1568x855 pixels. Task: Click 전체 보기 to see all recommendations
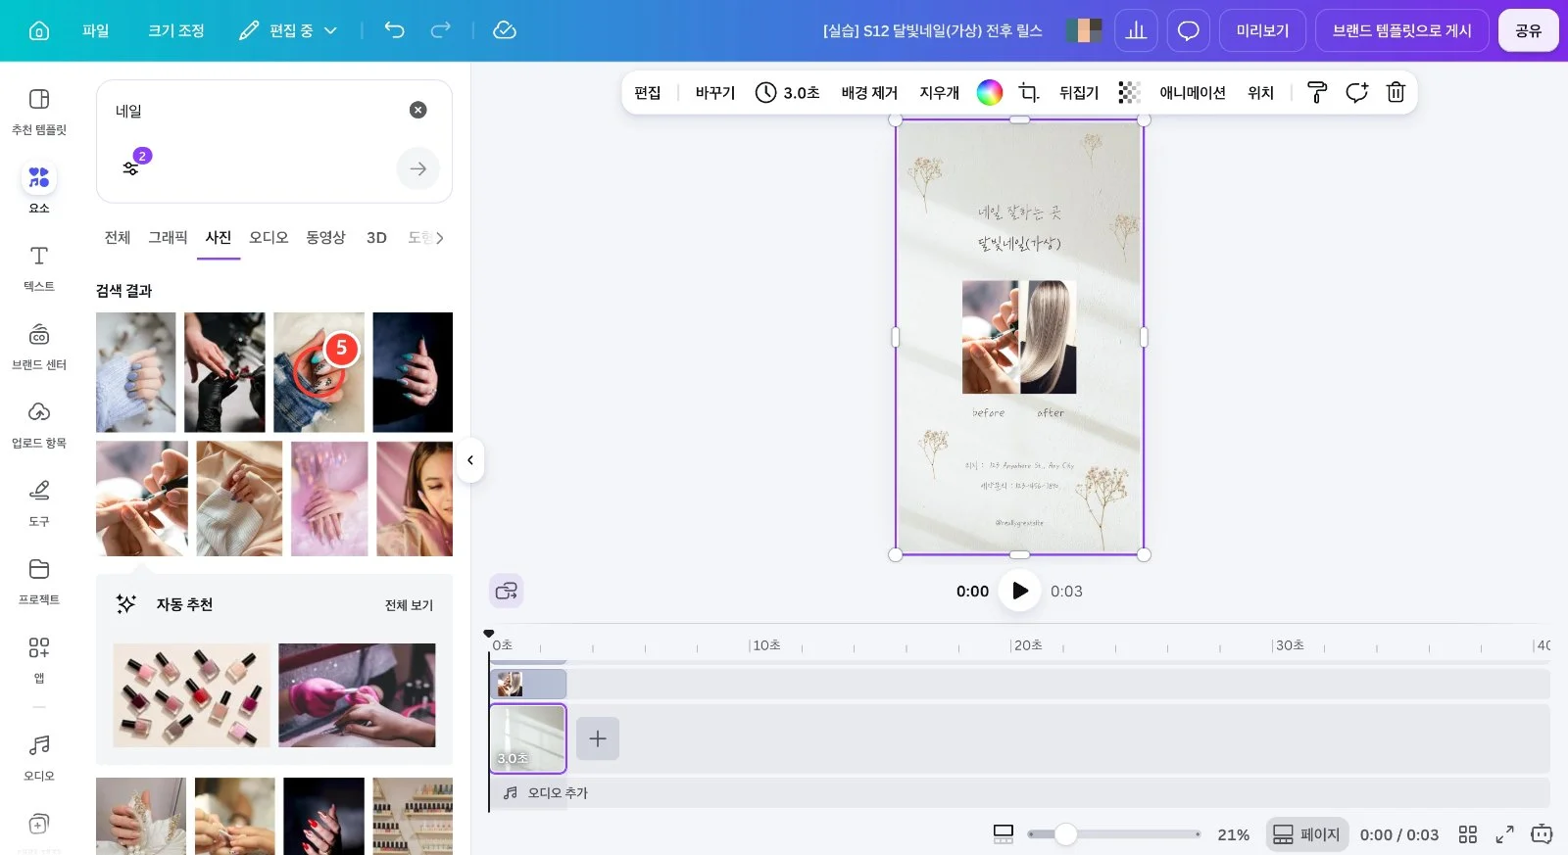(x=409, y=605)
